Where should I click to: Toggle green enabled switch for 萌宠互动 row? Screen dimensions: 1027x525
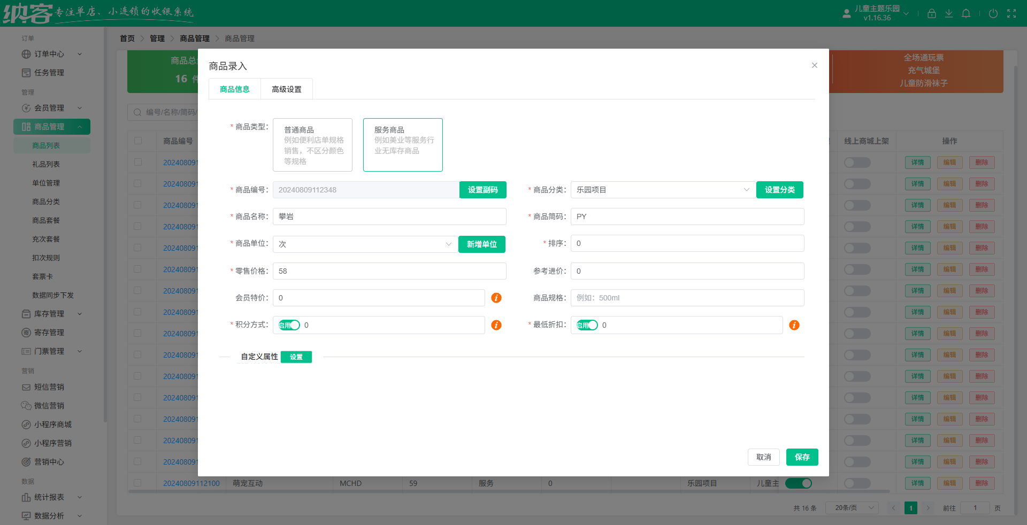[x=799, y=483]
